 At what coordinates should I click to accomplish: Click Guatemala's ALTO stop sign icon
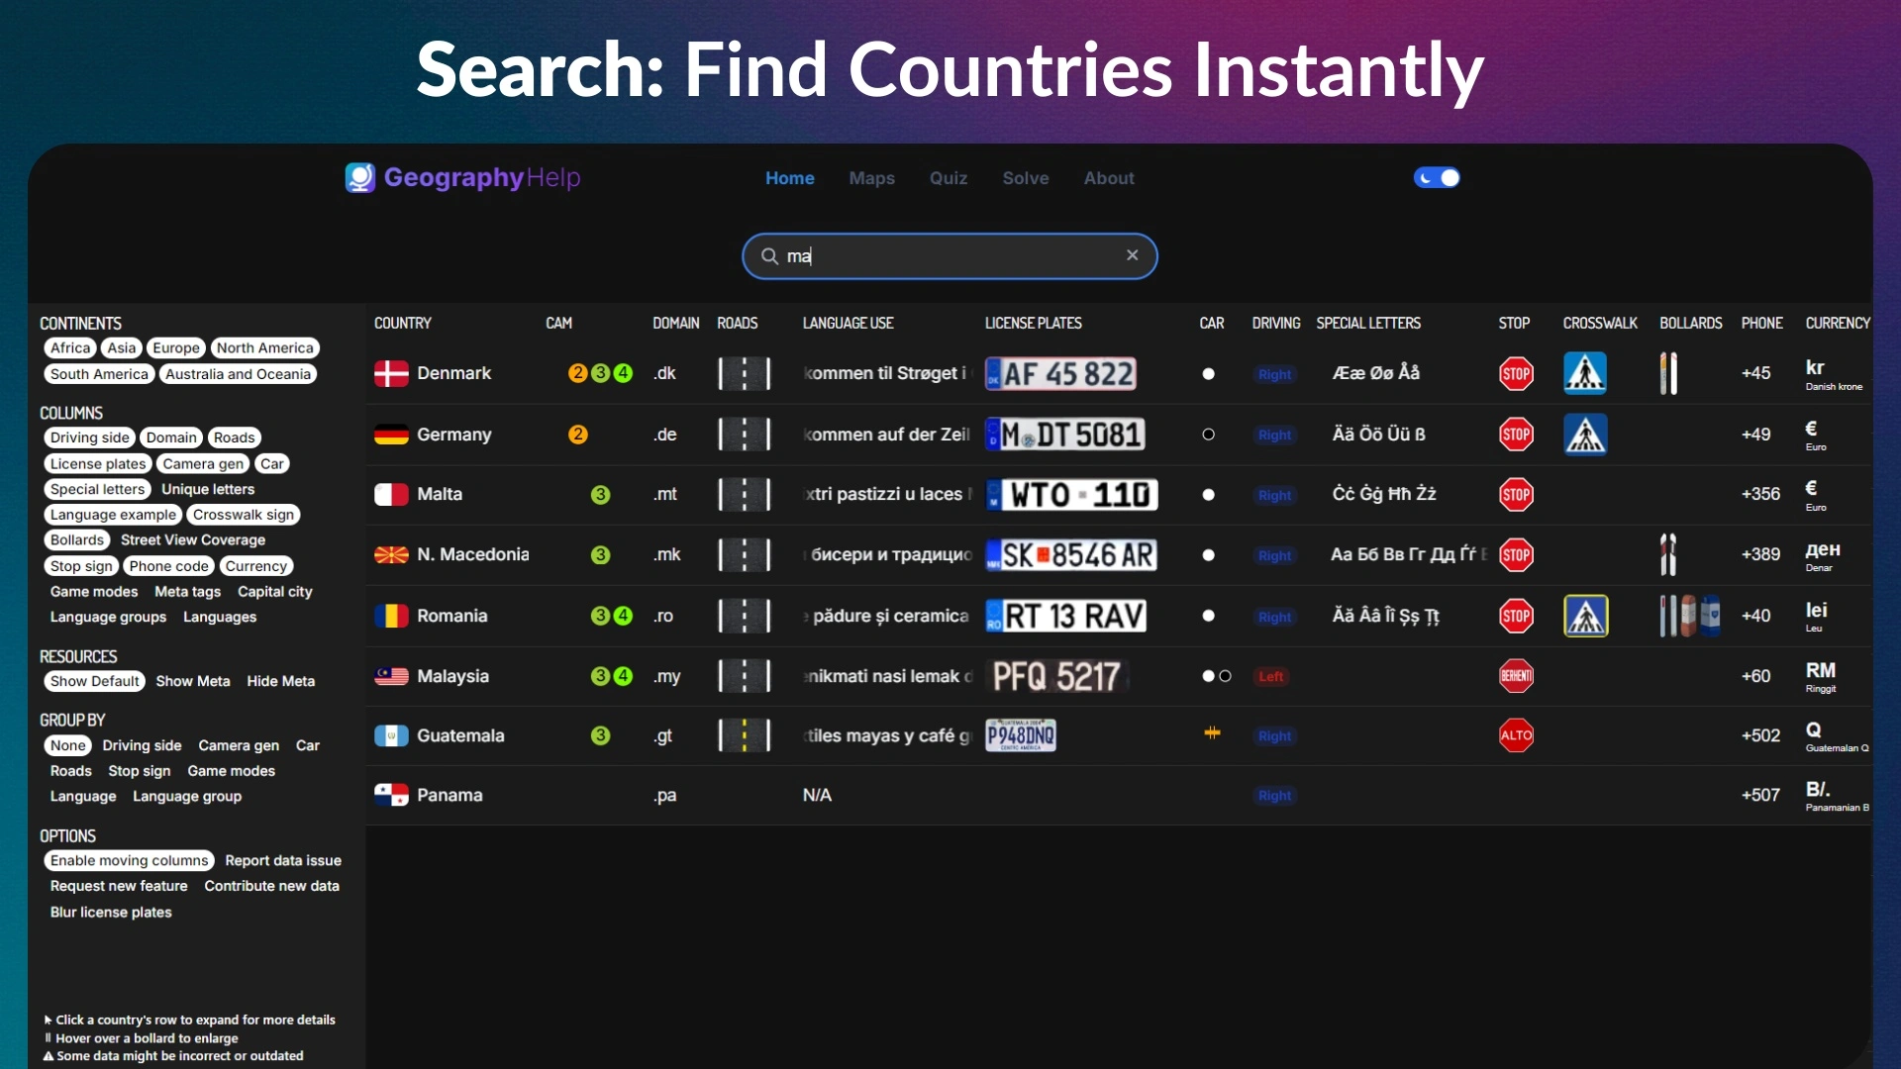pos(1516,735)
